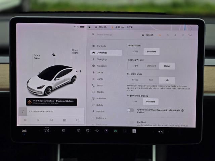This screenshot has height=161, width=215.
Task: Tap the 74 cabin temperature setting
Action: 47,130
